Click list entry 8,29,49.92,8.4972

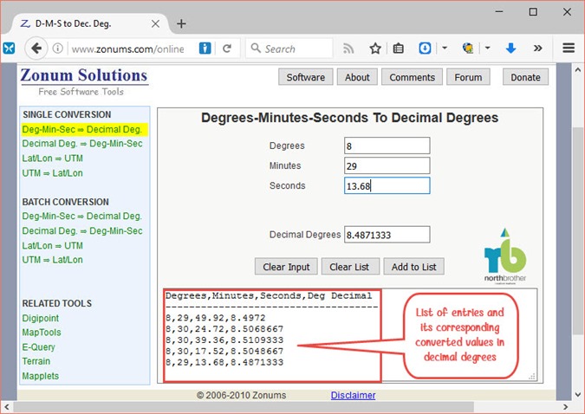coord(216,318)
